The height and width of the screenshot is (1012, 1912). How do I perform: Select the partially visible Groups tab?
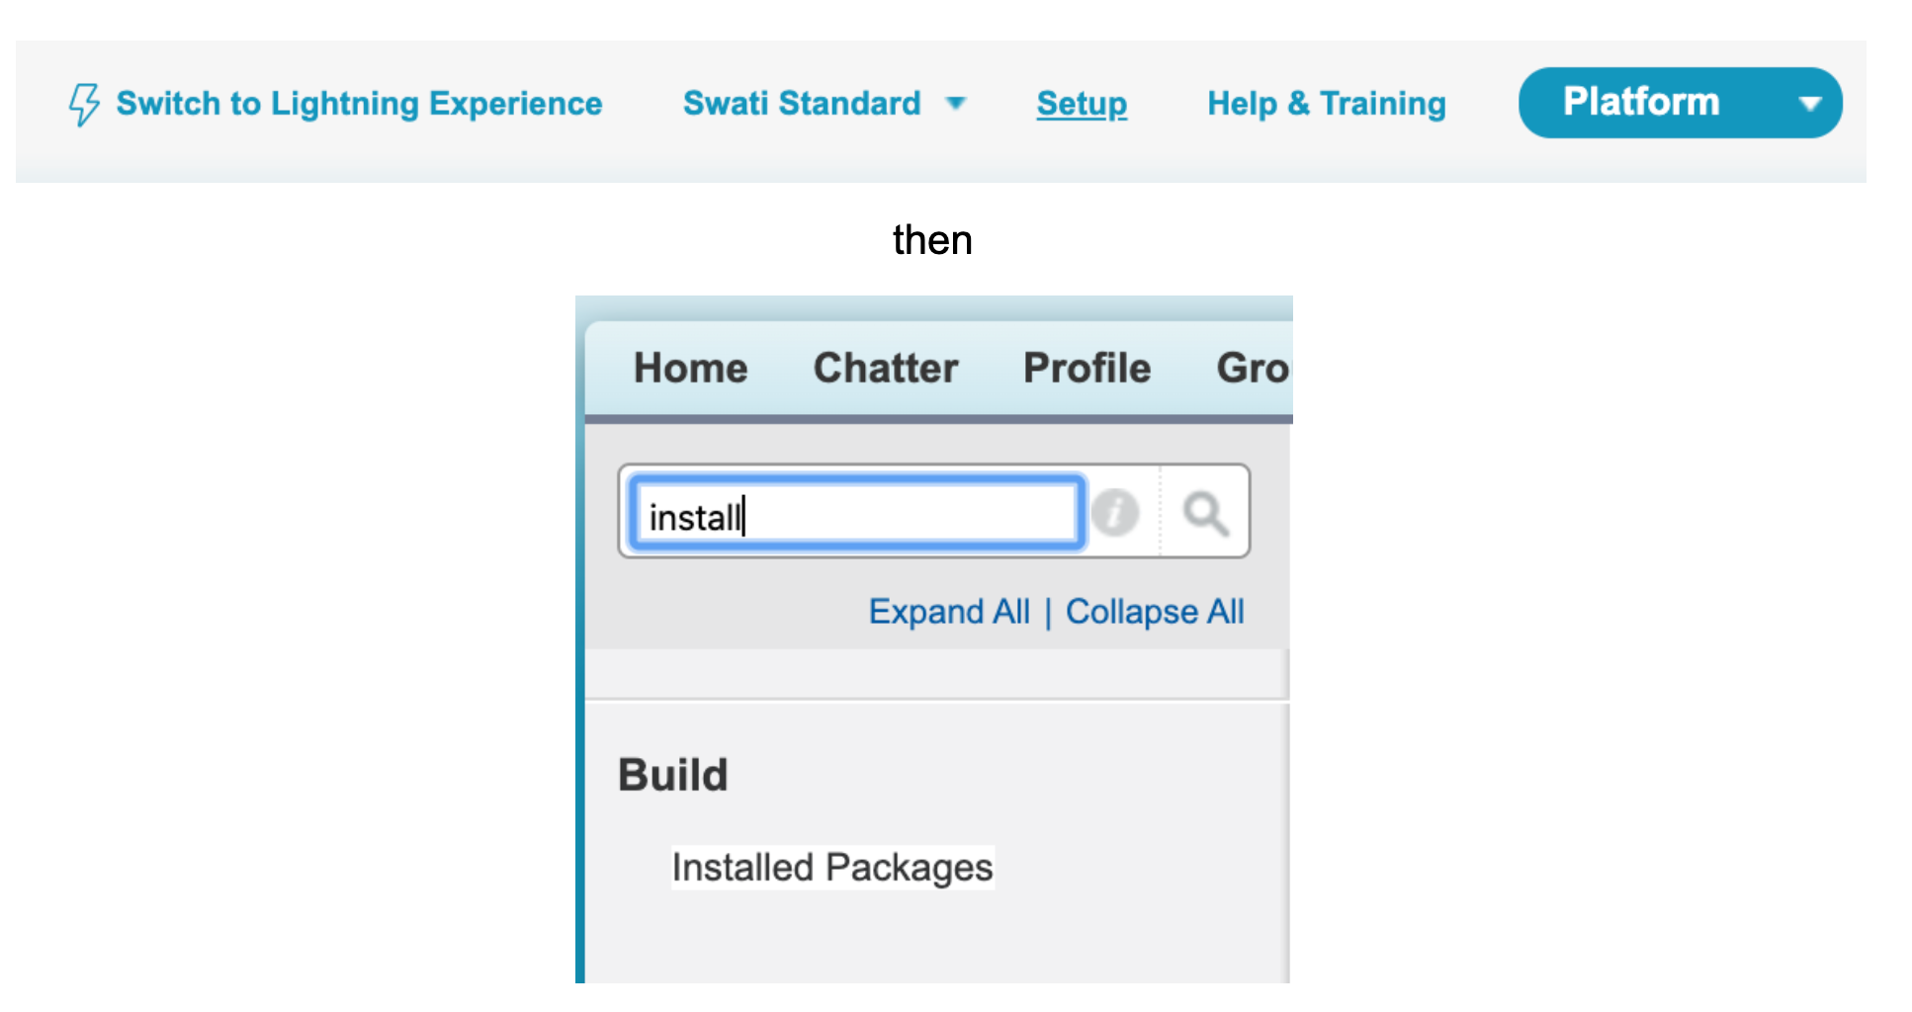[x=1253, y=369]
